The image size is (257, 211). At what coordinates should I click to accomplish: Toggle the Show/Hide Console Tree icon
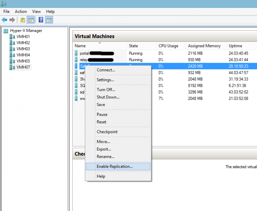point(31,20)
